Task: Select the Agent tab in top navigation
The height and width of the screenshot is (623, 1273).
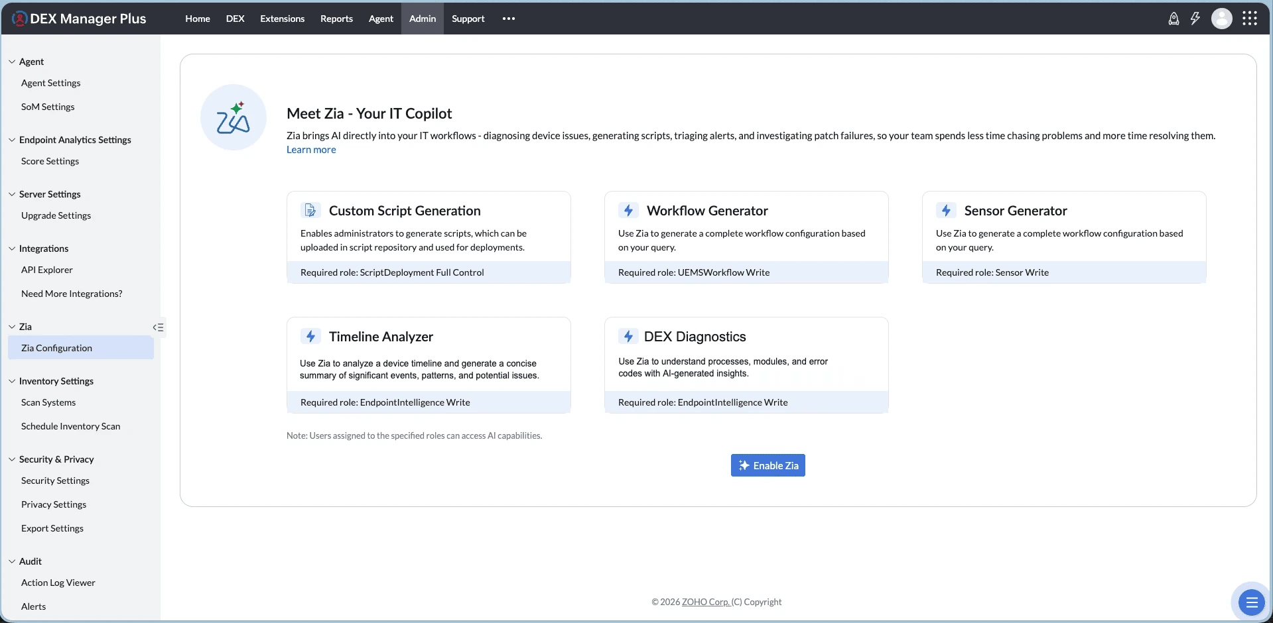Action: click(x=381, y=19)
